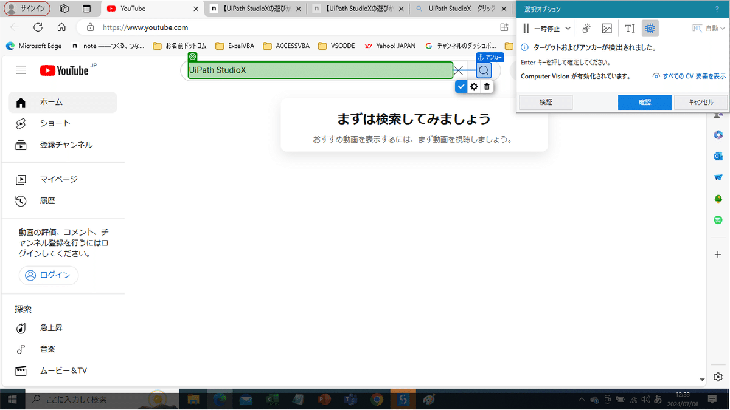The width and height of the screenshot is (730, 410).
Task: Open Chrome from the taskbar
Action: click(377, 399)
